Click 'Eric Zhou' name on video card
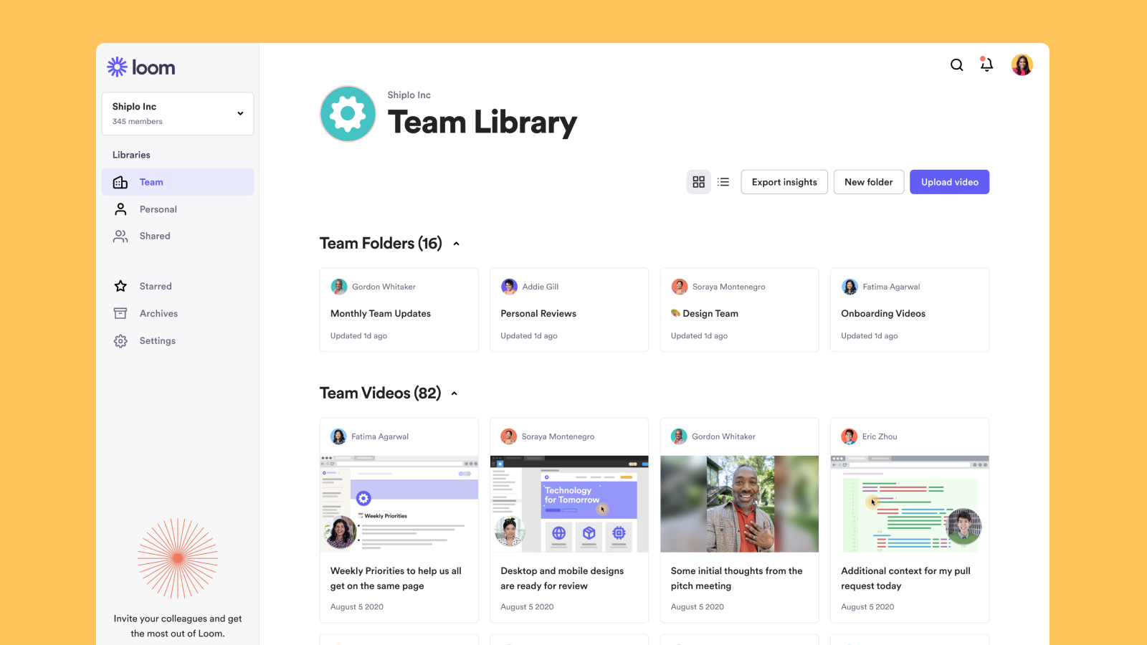The width and height of the screenshot is (1147, 645). pos(880,436)
